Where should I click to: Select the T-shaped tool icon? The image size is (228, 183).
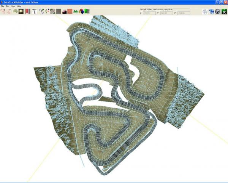point(34,11)
